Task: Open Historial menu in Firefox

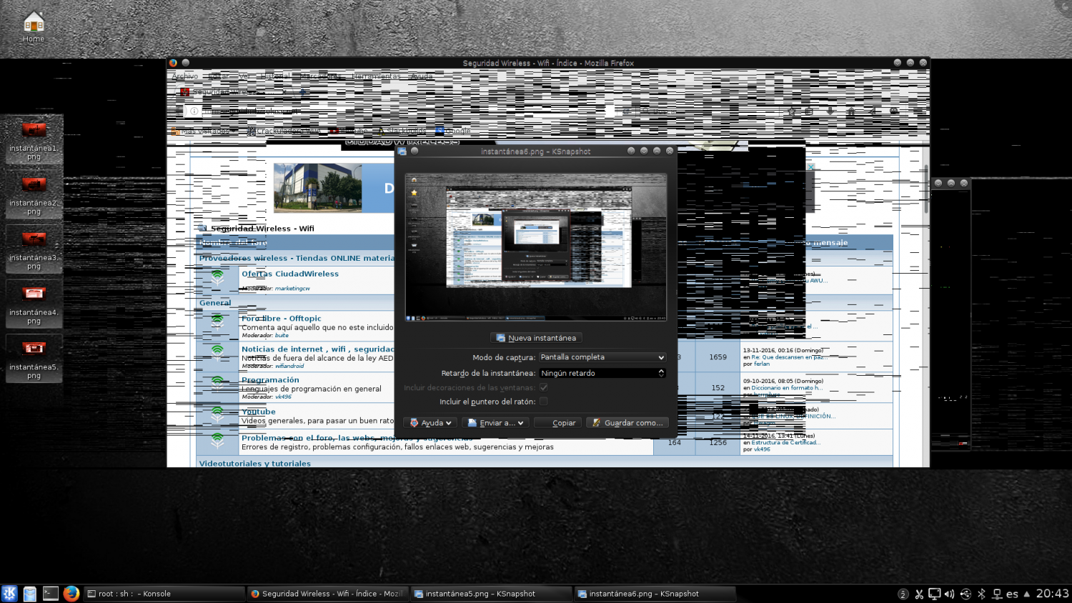Action: 275,76
